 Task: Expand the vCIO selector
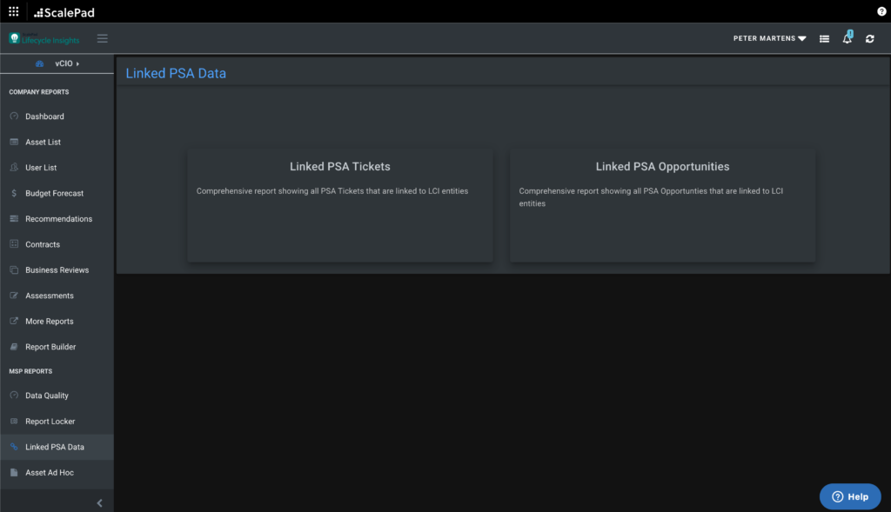click(x=67, y=63)
